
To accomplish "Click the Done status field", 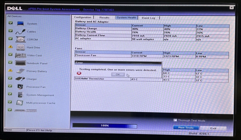I will [15, 130].
